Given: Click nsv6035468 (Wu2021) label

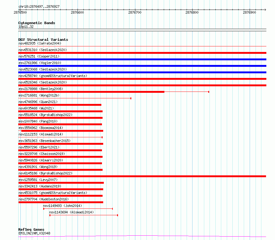Looking at the screenshot, I should tap(36, 108).
